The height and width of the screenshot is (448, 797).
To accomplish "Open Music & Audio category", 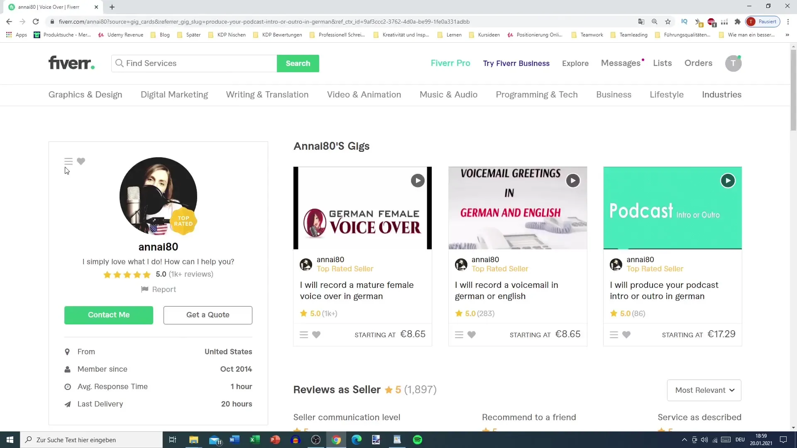I will 448,95.
